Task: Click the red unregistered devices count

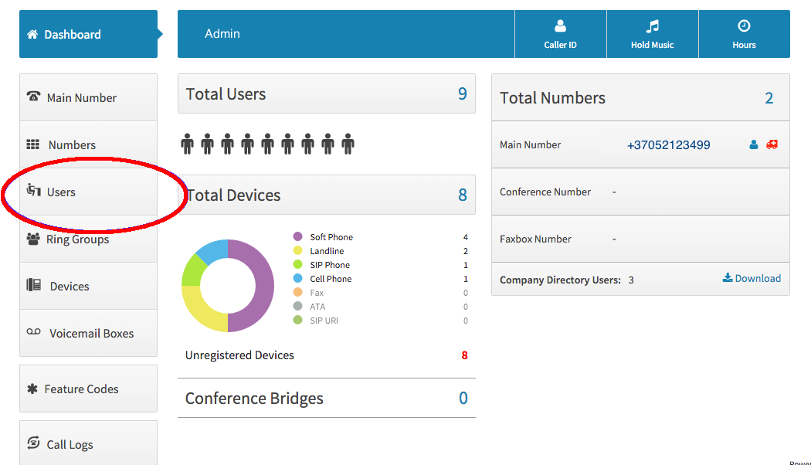Action: (x=464, y=356)
